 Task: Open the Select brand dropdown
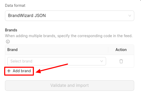point(57,61)
